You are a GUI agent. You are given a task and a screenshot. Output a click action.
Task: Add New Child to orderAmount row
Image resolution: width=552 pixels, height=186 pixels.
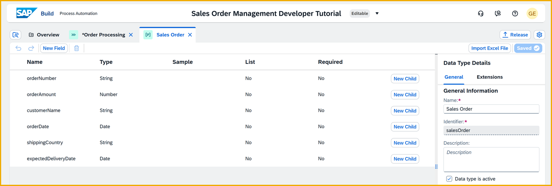tap(405, 95)
